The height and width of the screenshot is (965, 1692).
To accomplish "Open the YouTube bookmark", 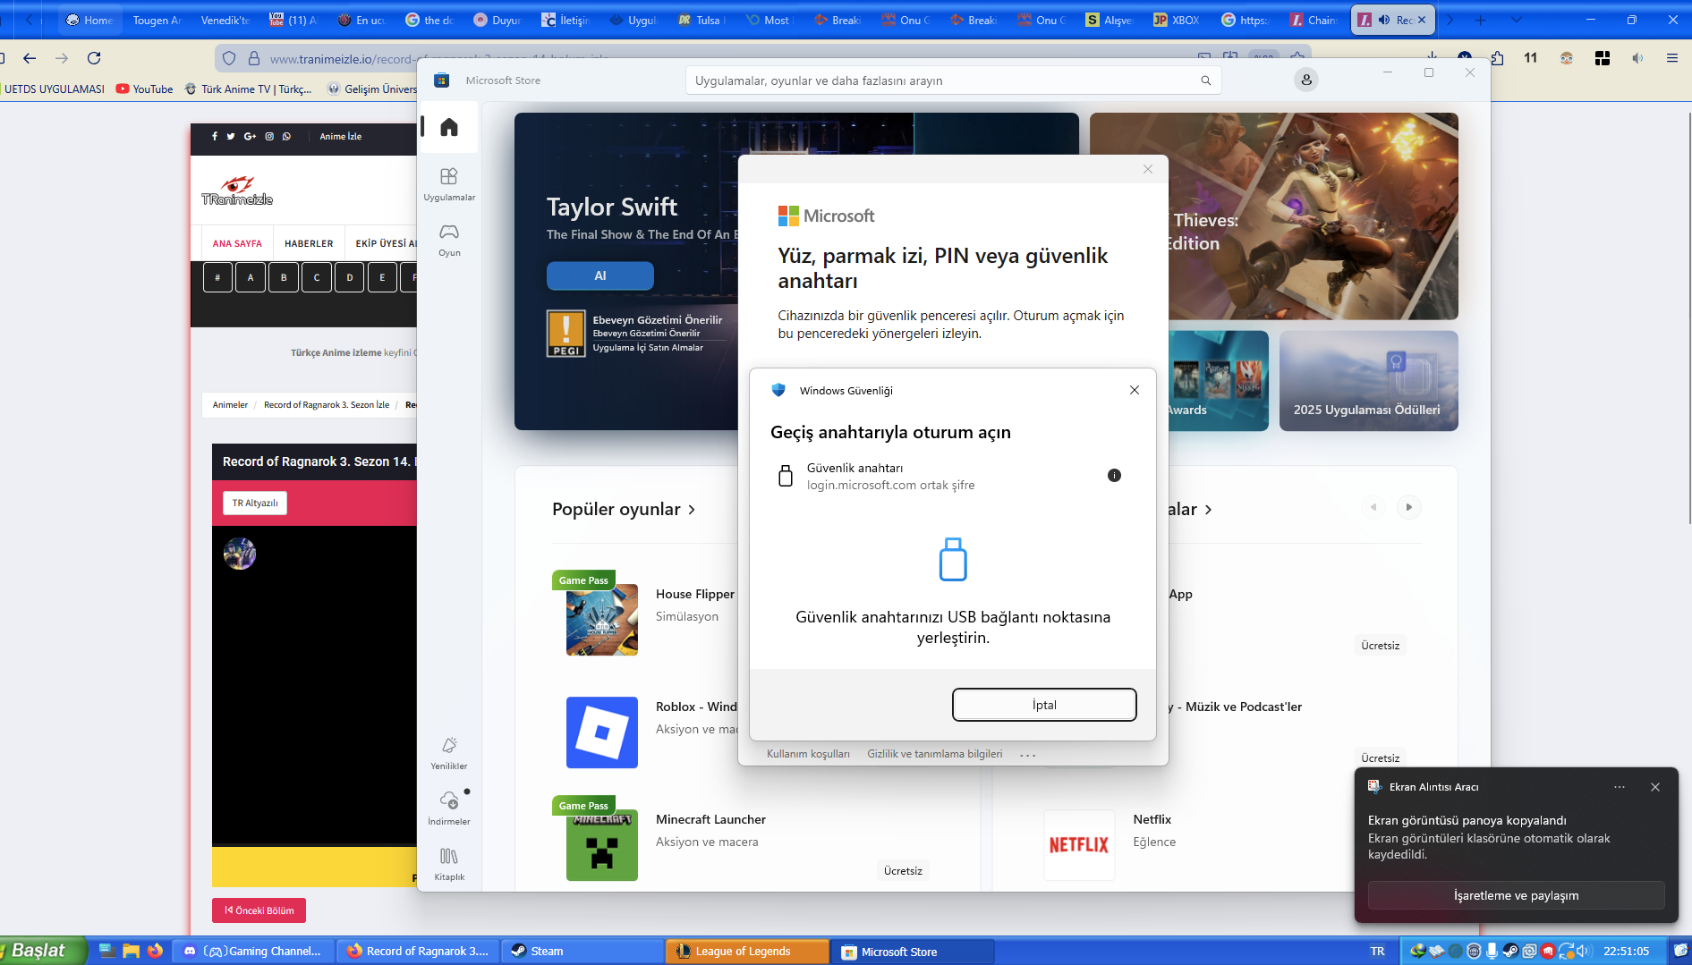I will tap(144, 89).
